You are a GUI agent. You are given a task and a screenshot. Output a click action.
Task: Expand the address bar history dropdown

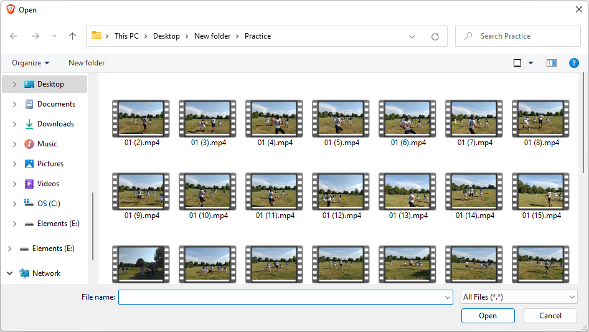(x=412, y=37)
